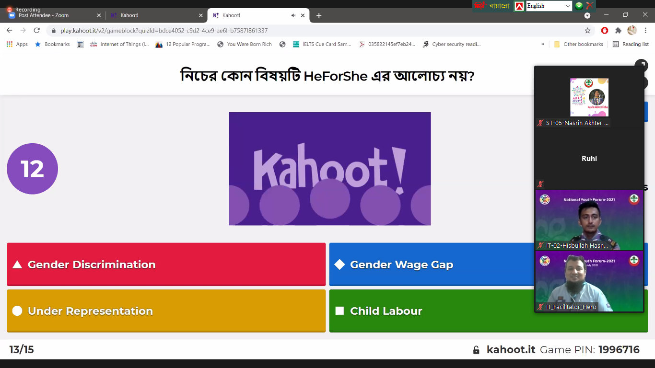The image size is (655, 368).
Task: Open a new browser tab
Action: point(319,15)
